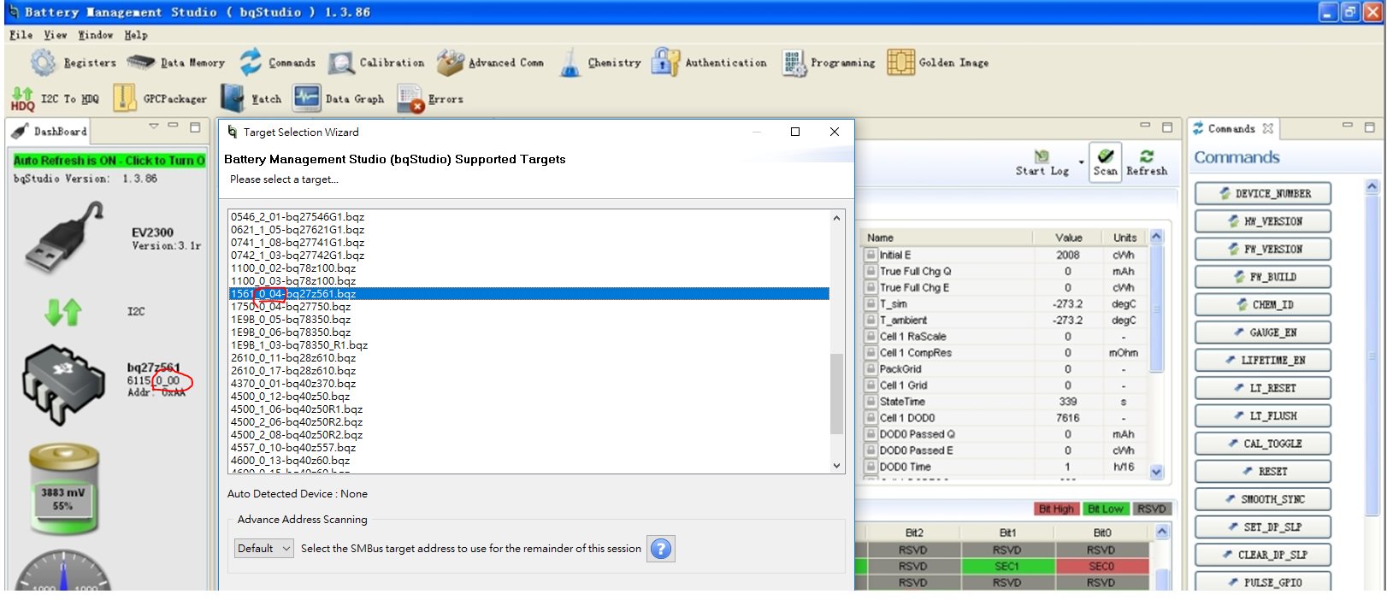1387x600 pixels.
Task: Send the SMOOTH_SYNC command
Action: point(1262,499)
